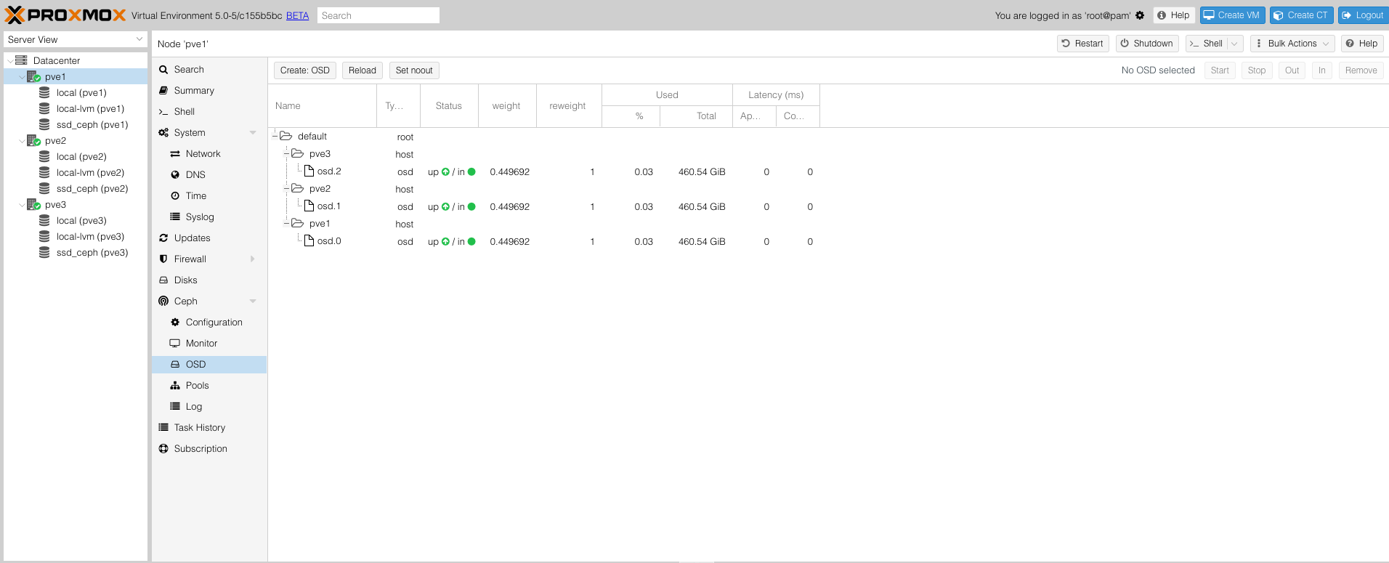The width and height of the screenshot is (1389, 563).
Task: Log out of Proxmox
Action: (1363, 15)
